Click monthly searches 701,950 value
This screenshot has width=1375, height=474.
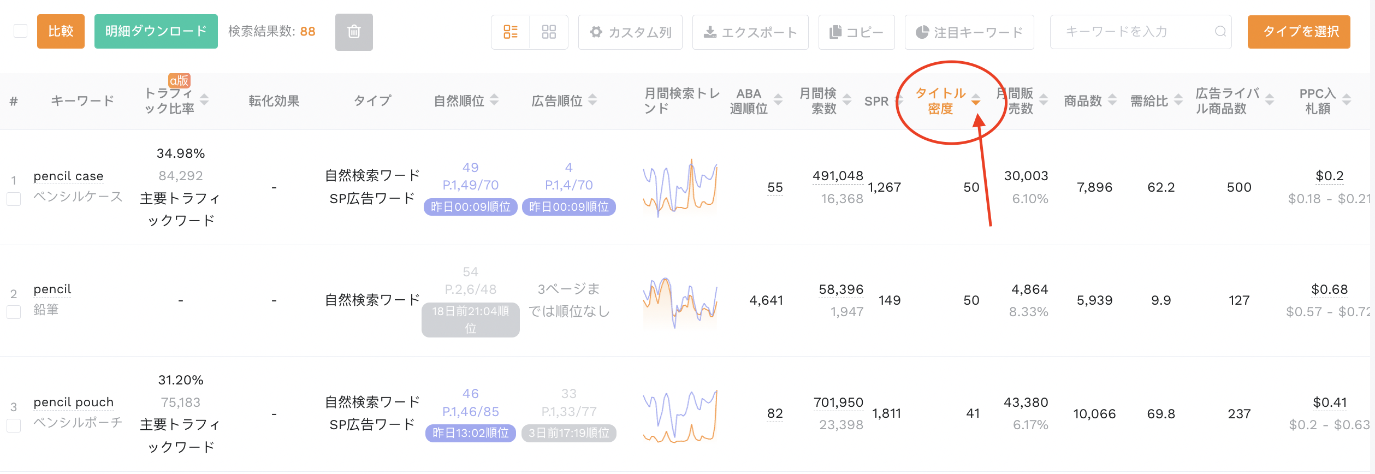point(838,402)
